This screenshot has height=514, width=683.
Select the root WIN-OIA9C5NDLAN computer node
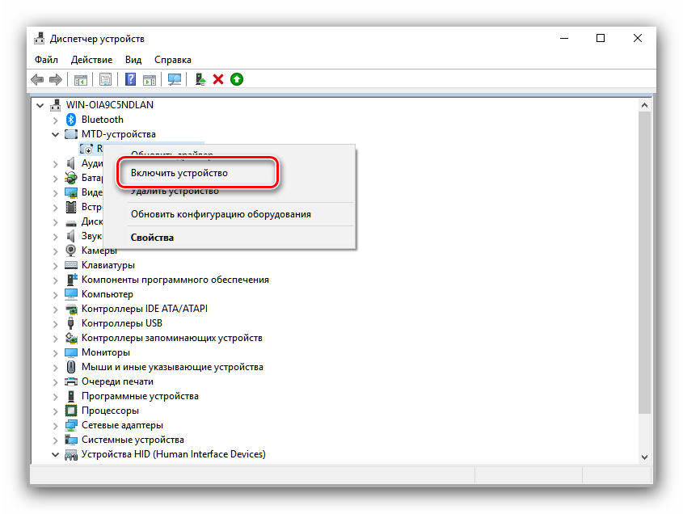click(x=111, y=105)
